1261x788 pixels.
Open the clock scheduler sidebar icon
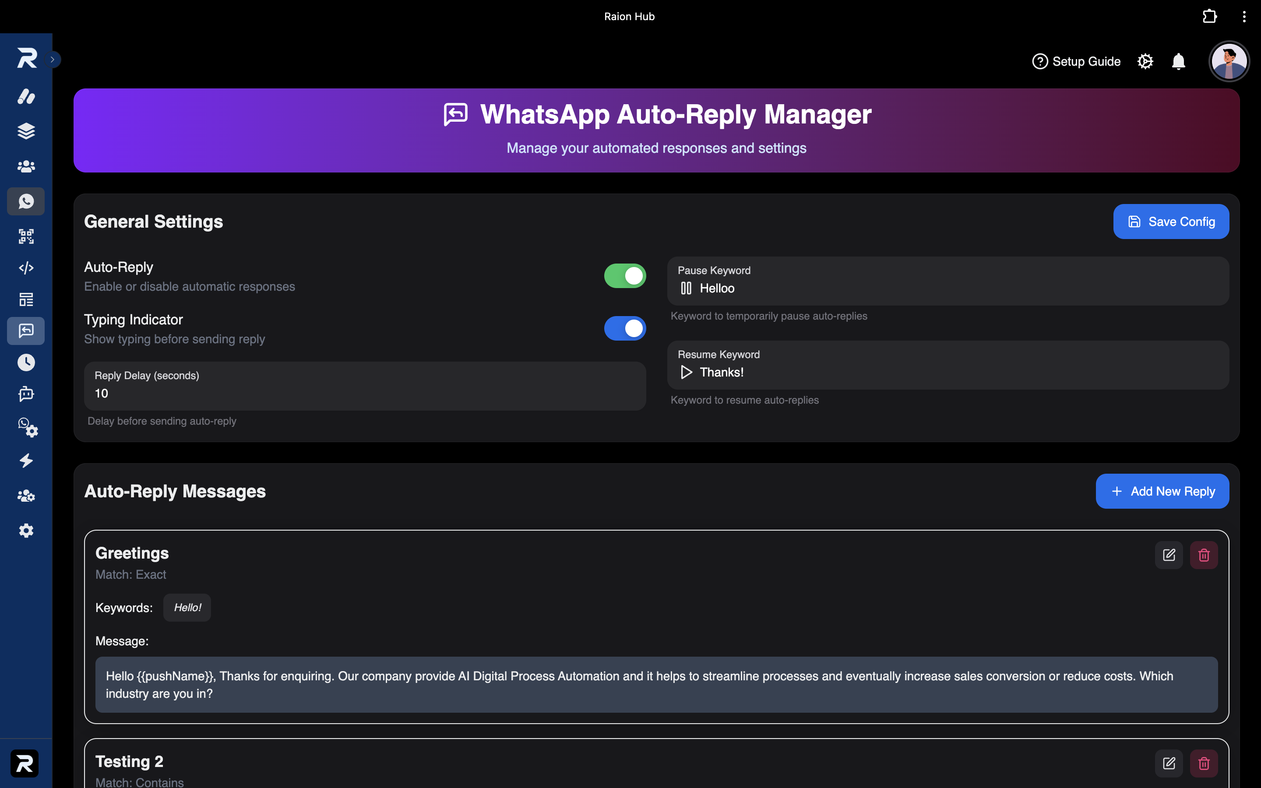point(26,362)
